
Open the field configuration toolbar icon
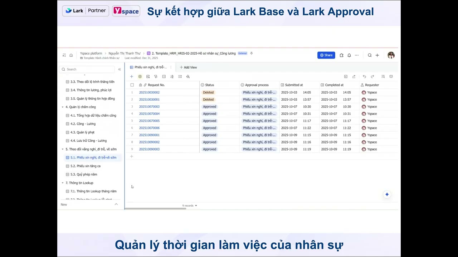pyautogui.click(x=148, y=76)
